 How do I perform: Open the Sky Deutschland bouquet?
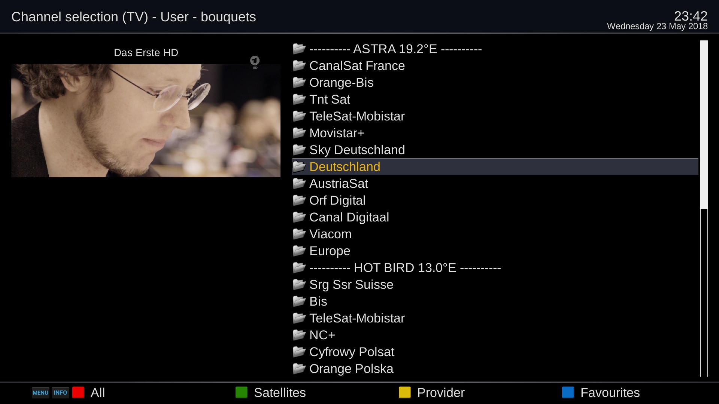coord(495,150)
